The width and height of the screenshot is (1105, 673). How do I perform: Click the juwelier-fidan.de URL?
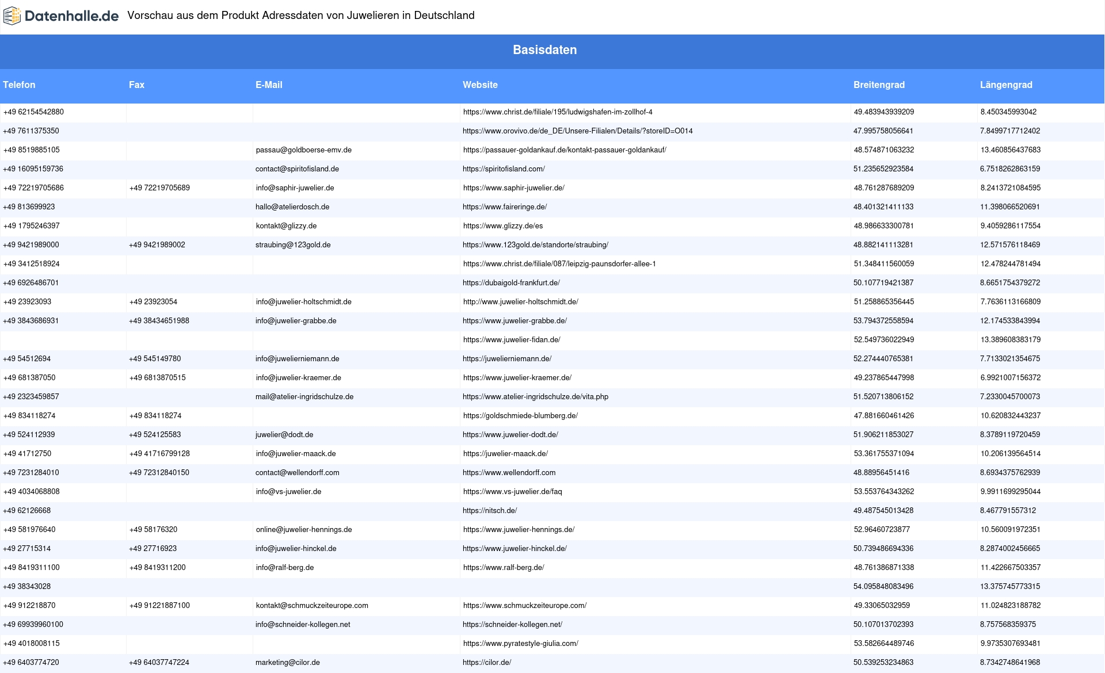coord(512,340)
